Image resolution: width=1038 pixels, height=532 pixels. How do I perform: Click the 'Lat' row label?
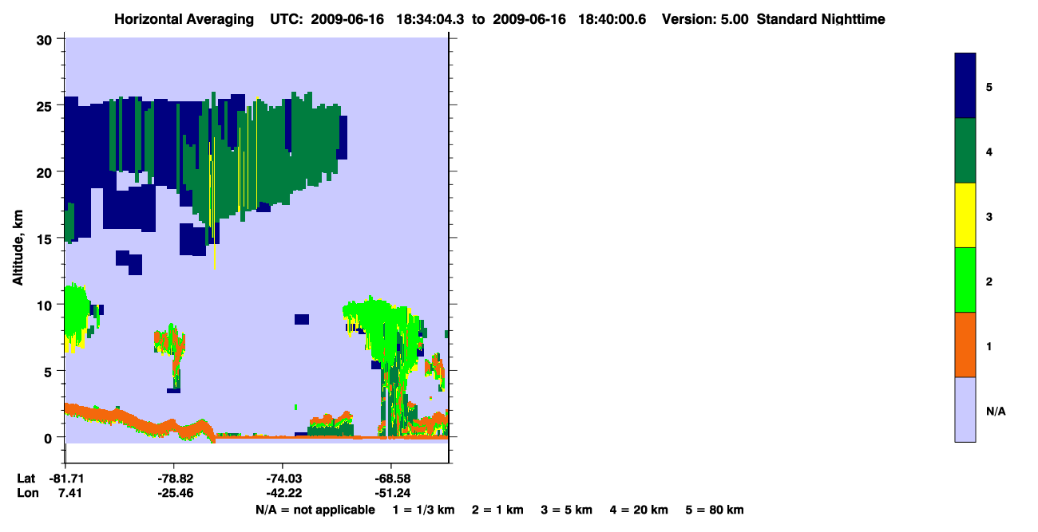[x=26, y=478]
